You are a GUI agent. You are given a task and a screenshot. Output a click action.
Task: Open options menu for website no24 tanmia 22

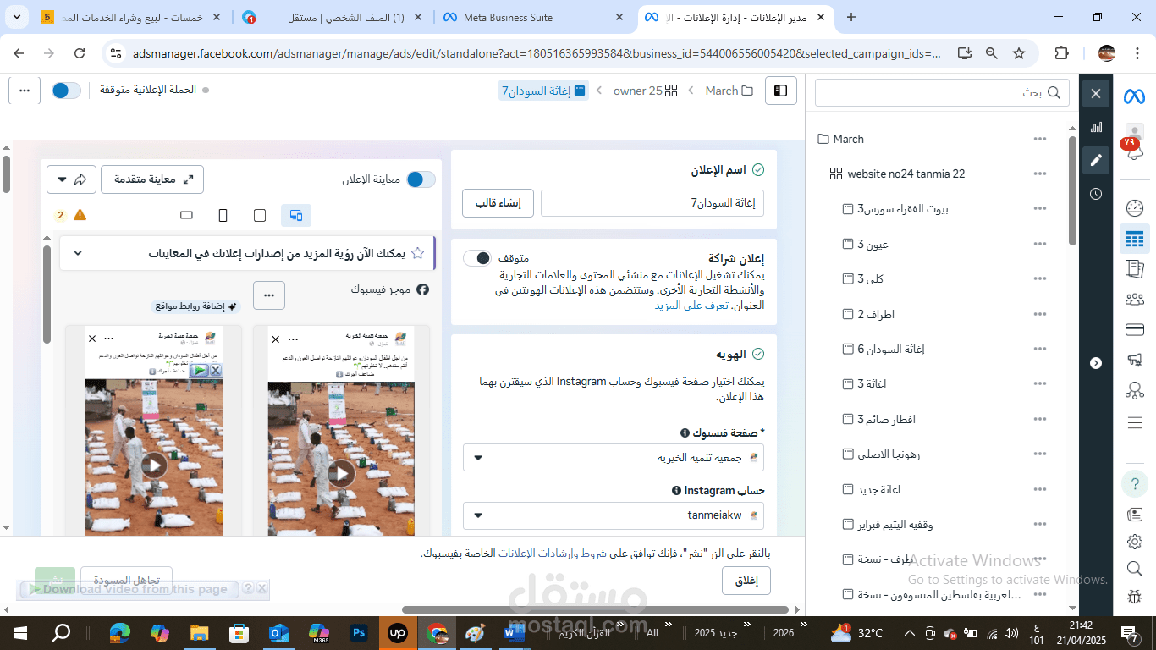pos(1040,174)
